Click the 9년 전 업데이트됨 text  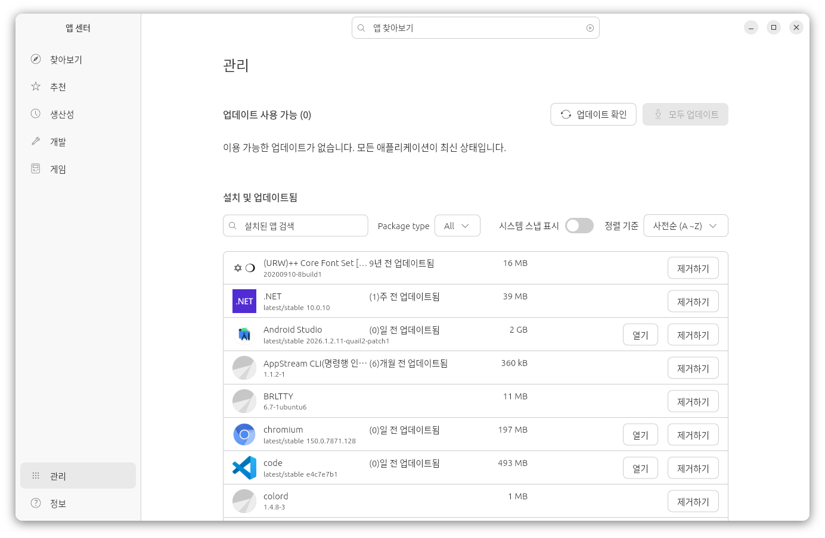(402, 263)
